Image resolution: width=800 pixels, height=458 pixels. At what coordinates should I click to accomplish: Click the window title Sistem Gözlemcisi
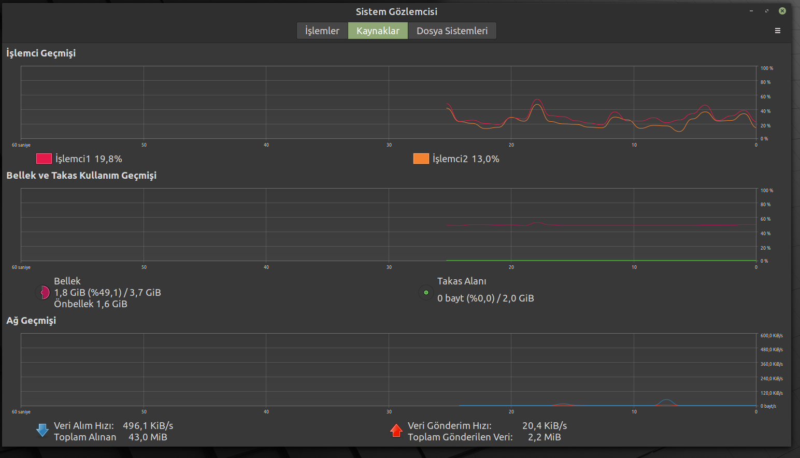point(396,11)
